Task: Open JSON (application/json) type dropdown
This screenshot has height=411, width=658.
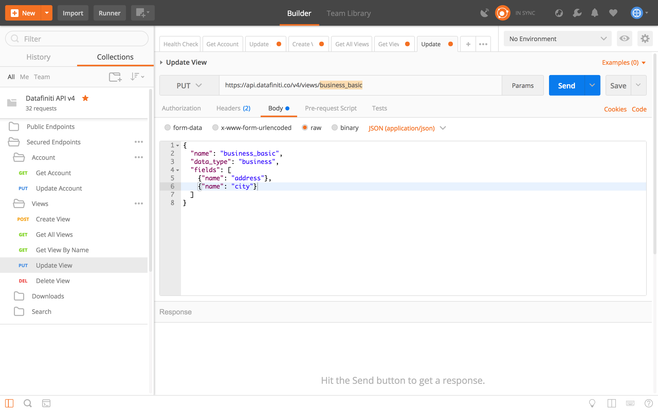Action: click(x=407, y=128)
